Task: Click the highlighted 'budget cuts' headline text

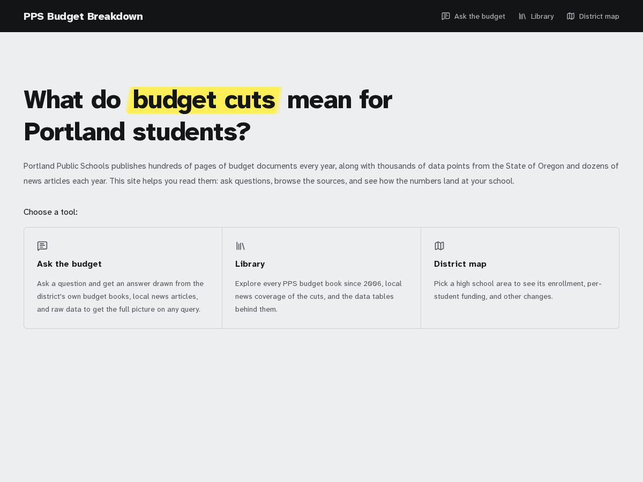Action: [204, 100]
